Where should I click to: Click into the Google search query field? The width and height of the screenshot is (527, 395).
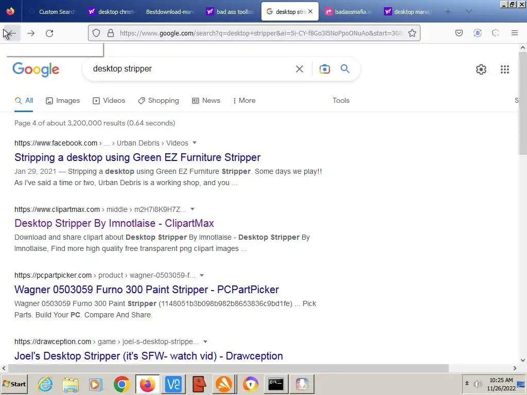pos(188,69)
